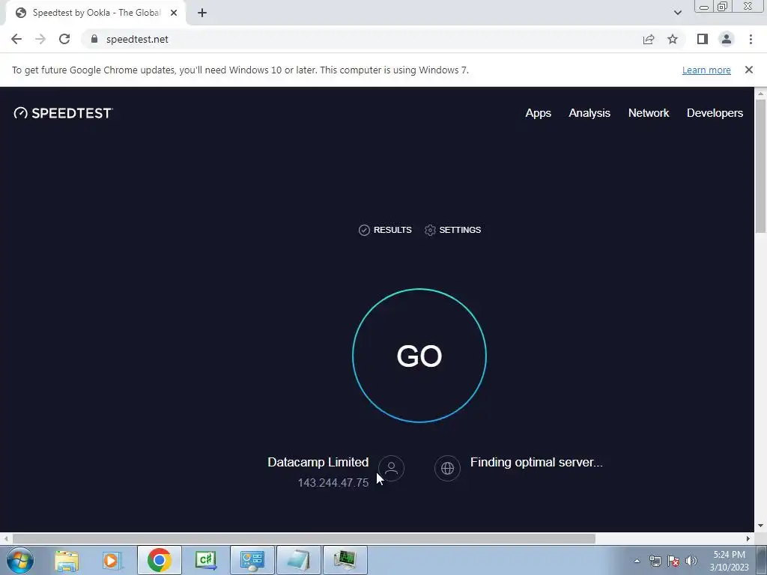Open a new tab with the plus button
767x575 pixels.
point(202,13)
